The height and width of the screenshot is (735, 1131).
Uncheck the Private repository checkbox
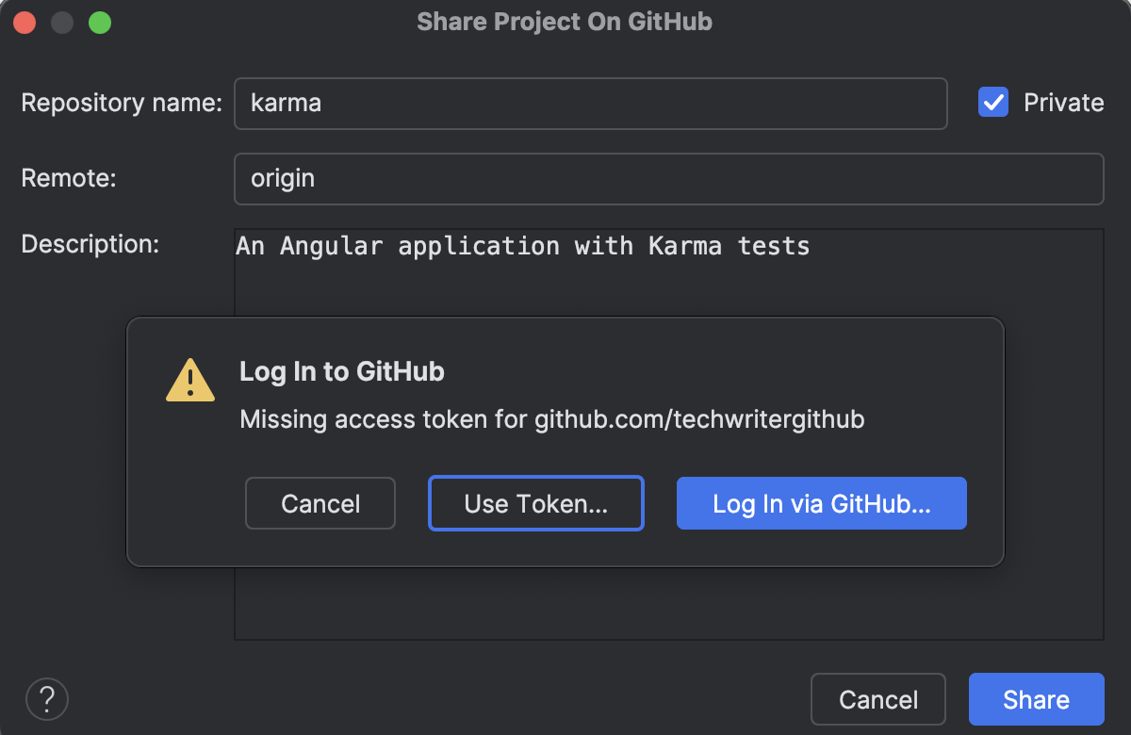(x=993, y=102)
